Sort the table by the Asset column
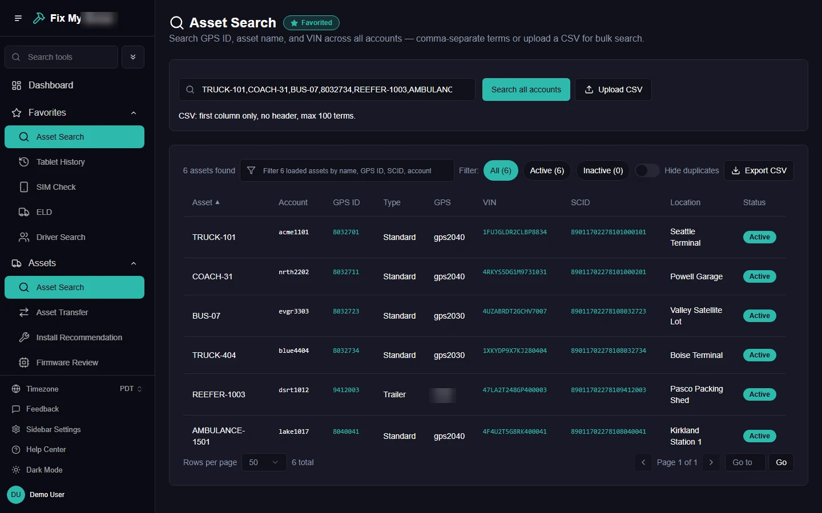The image size is (822, 513). pos(206,202)
